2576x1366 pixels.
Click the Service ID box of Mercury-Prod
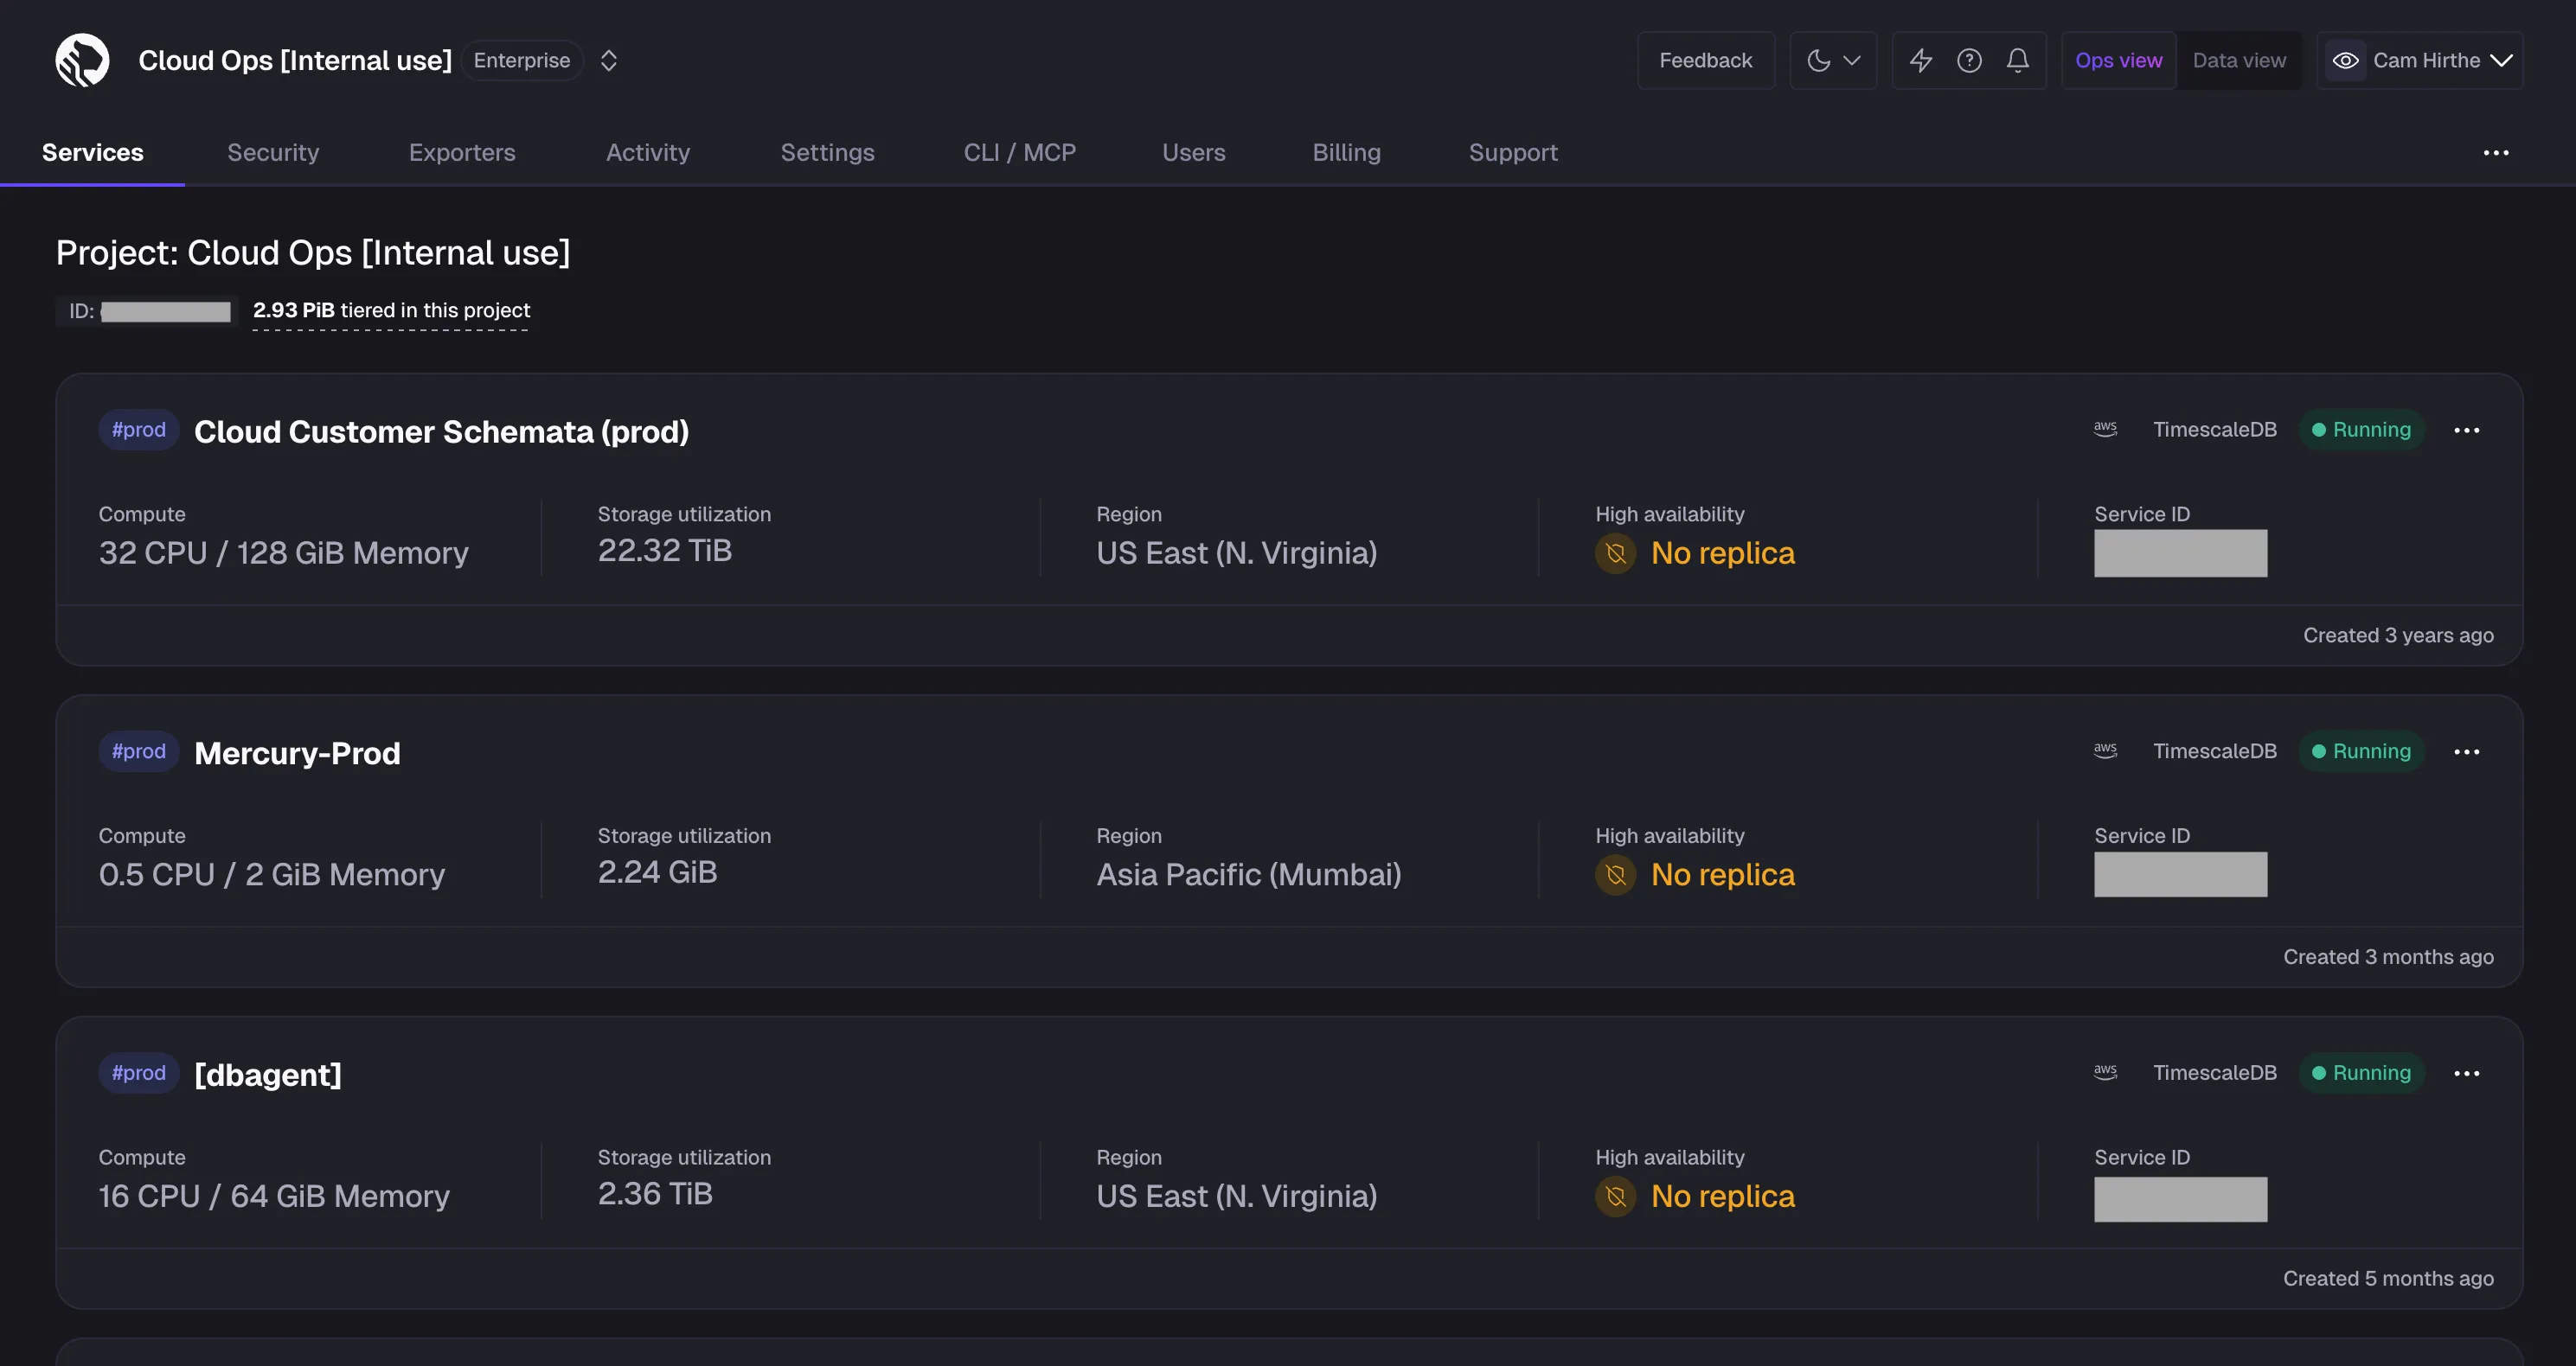pos(2180,874)
